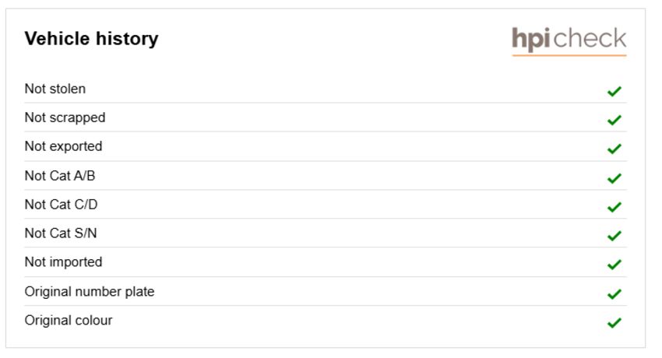
Task: Click the green checkmark for Not Cat A/B
Action: pos(614,178)
